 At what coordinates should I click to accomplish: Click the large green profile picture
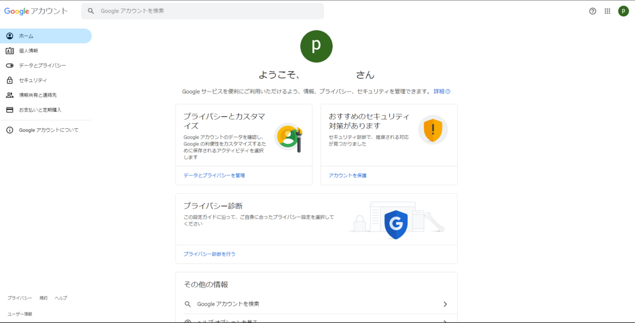pos(316,46)
